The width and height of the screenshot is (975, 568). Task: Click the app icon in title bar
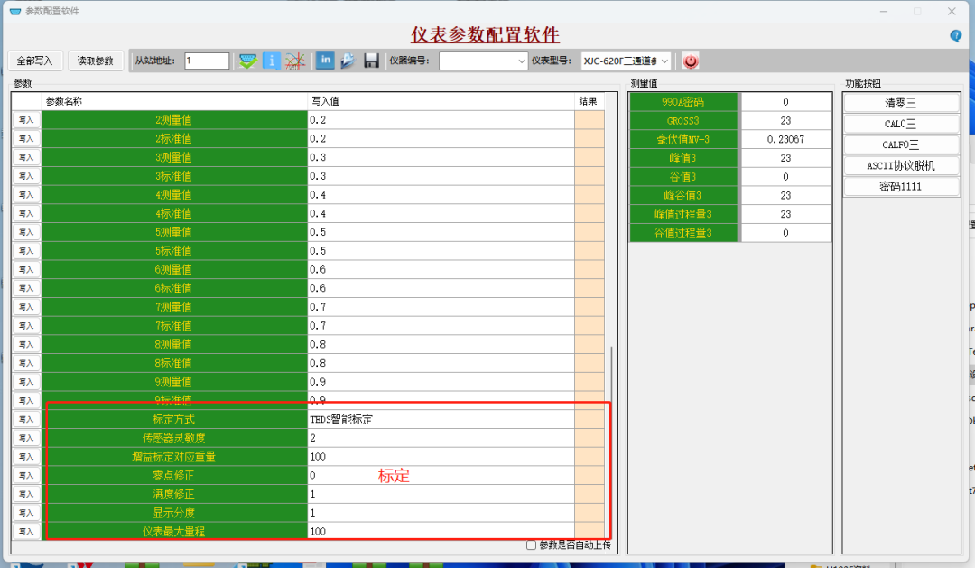coord(15,11)
